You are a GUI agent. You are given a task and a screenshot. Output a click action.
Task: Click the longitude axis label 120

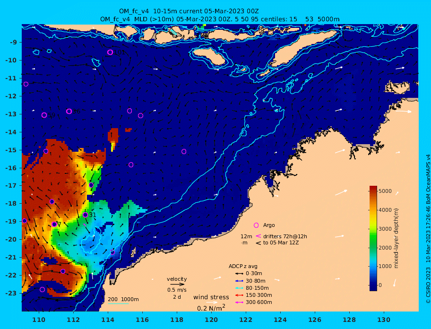211,320
